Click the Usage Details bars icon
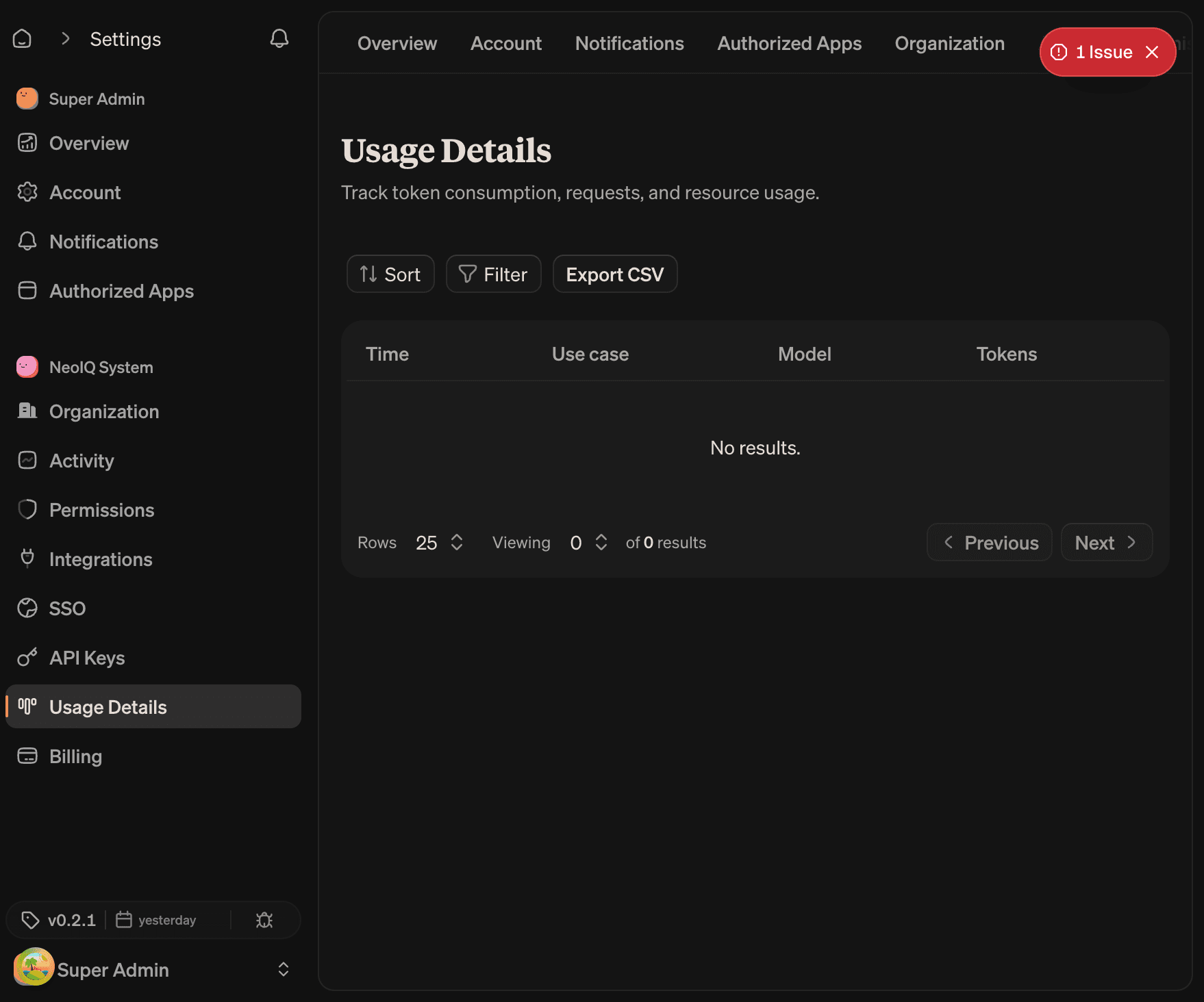Image resolution: width=1204 pixels, height=1002 pixels. pyautogui.click(x=27, y=706)
